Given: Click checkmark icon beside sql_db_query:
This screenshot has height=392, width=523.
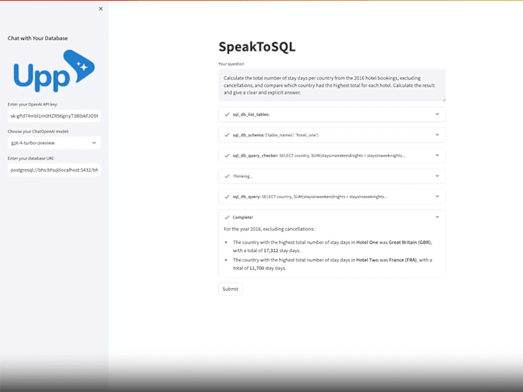Looking at the screenshot, I should tap(227, 197).
